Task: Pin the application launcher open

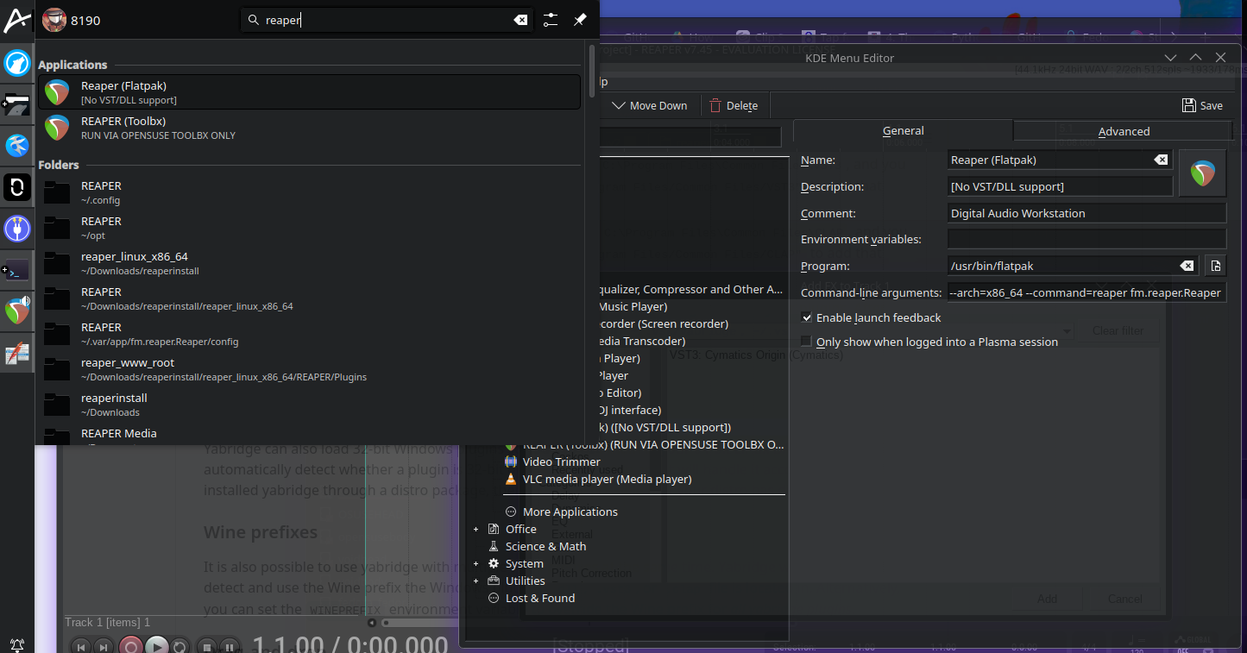Action: pos(580,20)
